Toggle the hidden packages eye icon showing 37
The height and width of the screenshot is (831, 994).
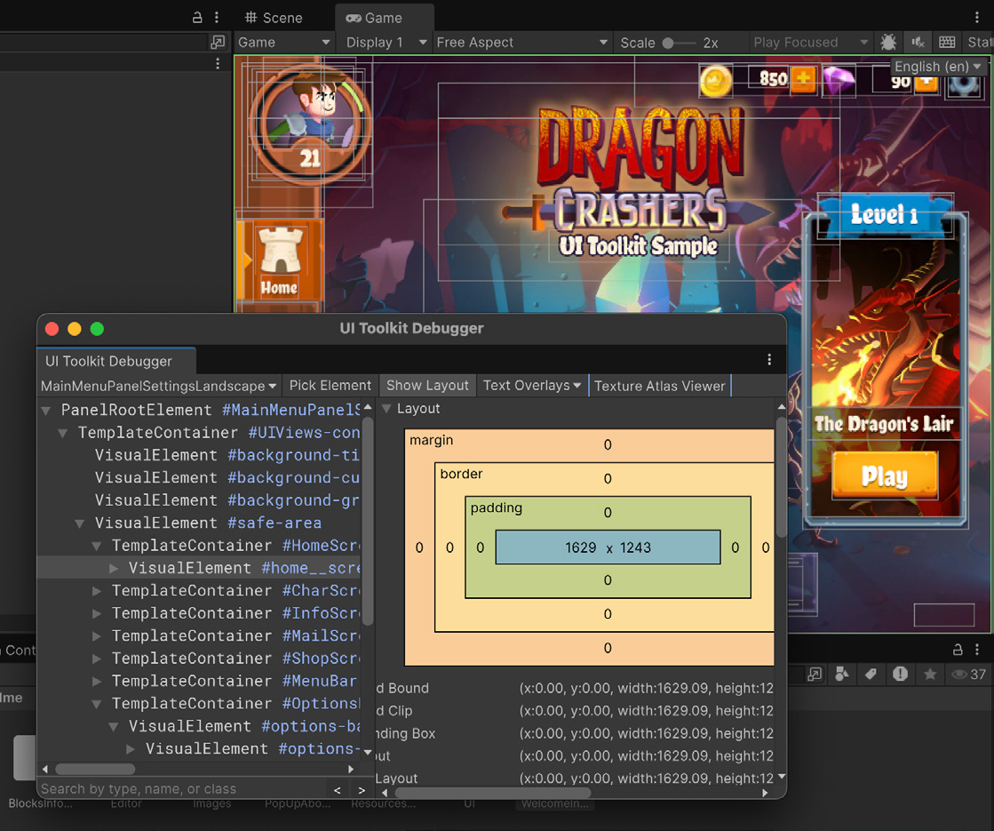pos(969,675)
